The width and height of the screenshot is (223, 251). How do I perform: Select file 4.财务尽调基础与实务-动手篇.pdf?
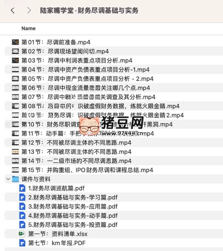[x=73, y=216]
